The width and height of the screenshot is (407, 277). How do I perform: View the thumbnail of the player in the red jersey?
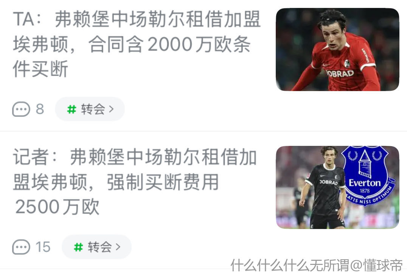(337, 50)
